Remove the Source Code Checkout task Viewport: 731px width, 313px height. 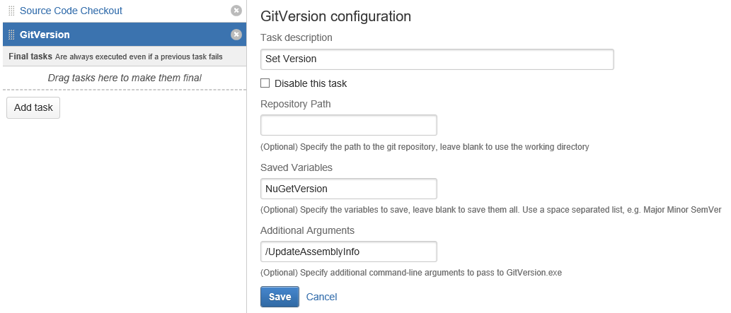236,11
